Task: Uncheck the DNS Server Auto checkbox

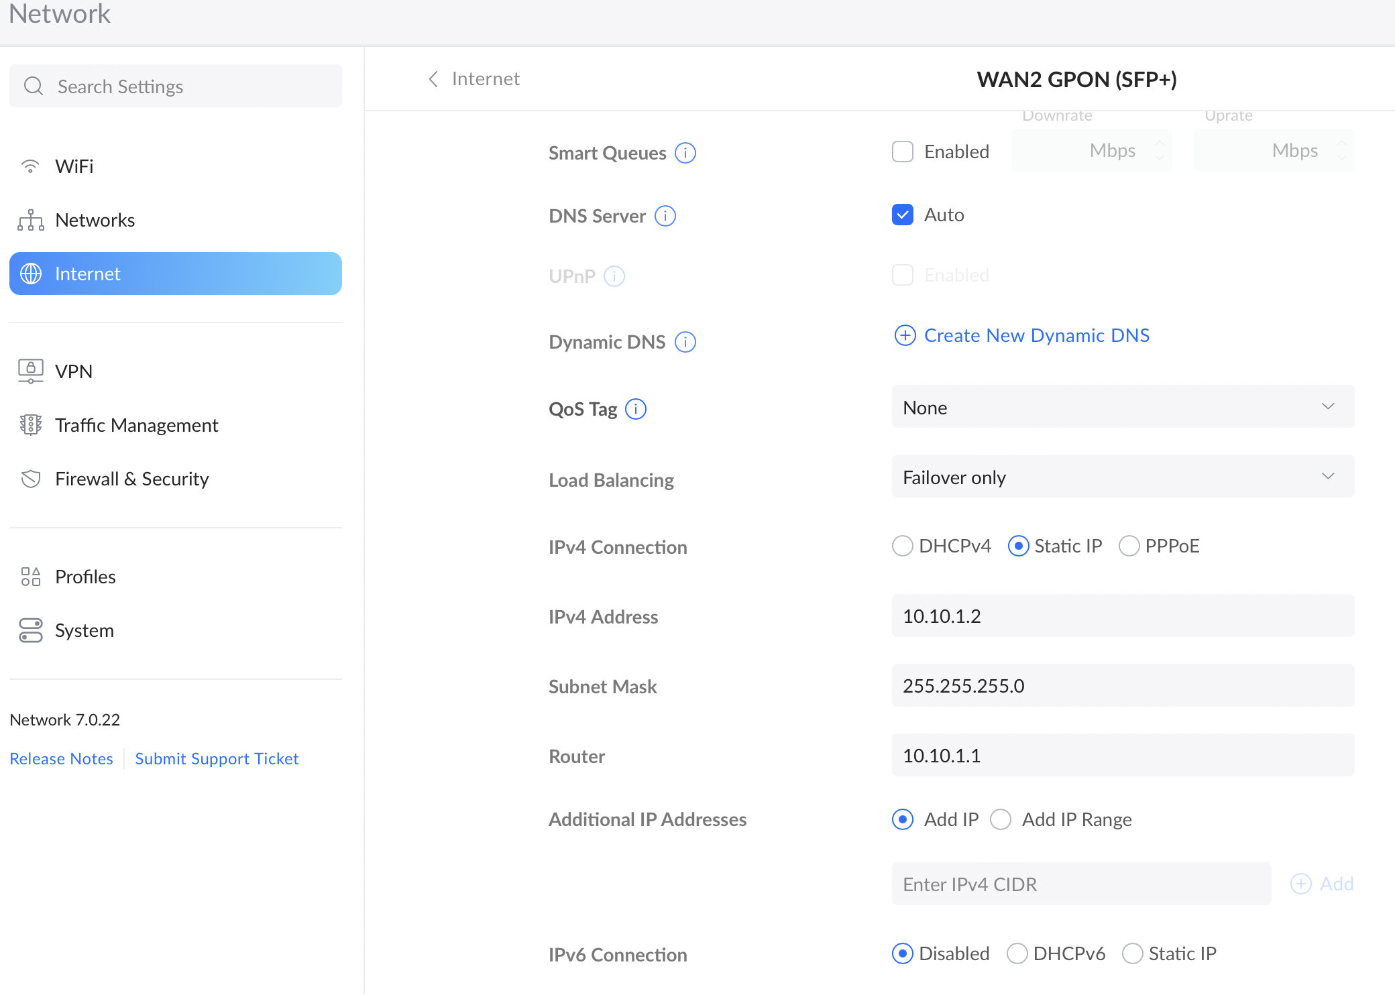Action: pyautogui.click(x=902, y=215)
